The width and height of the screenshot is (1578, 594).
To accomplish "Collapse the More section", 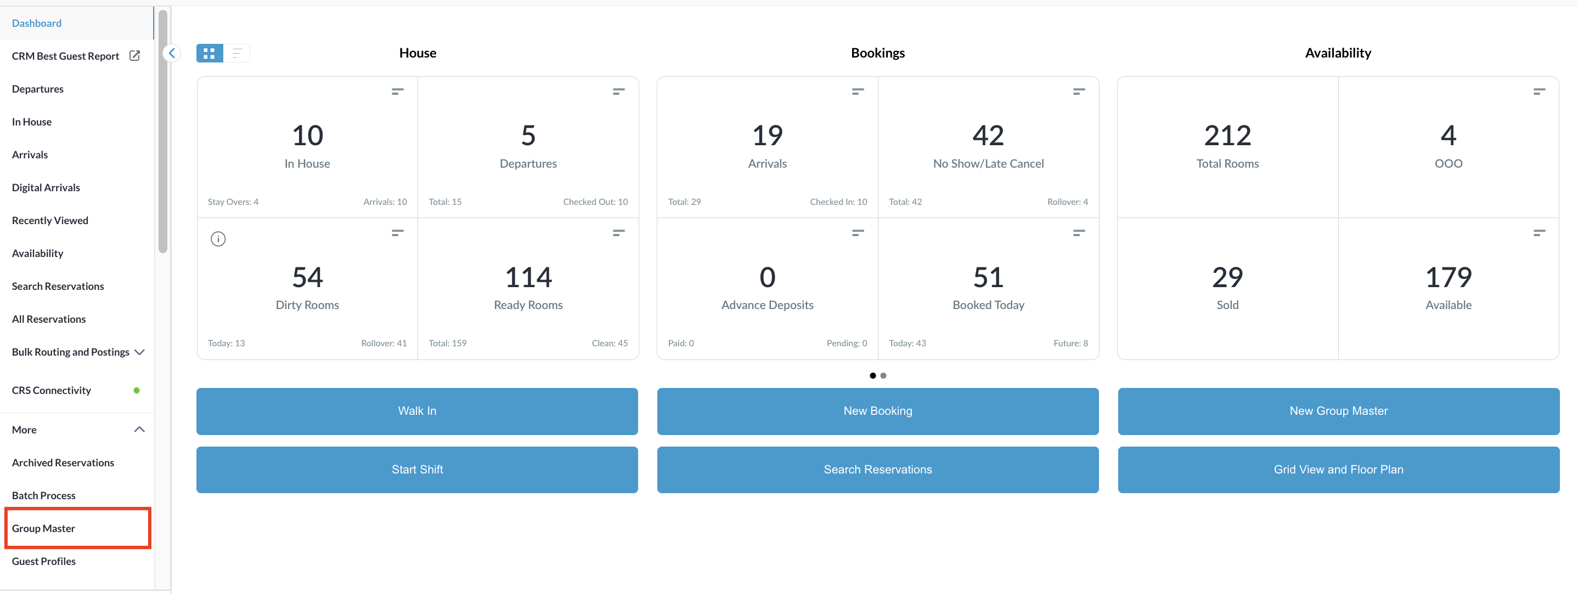I will click(140, 430).
